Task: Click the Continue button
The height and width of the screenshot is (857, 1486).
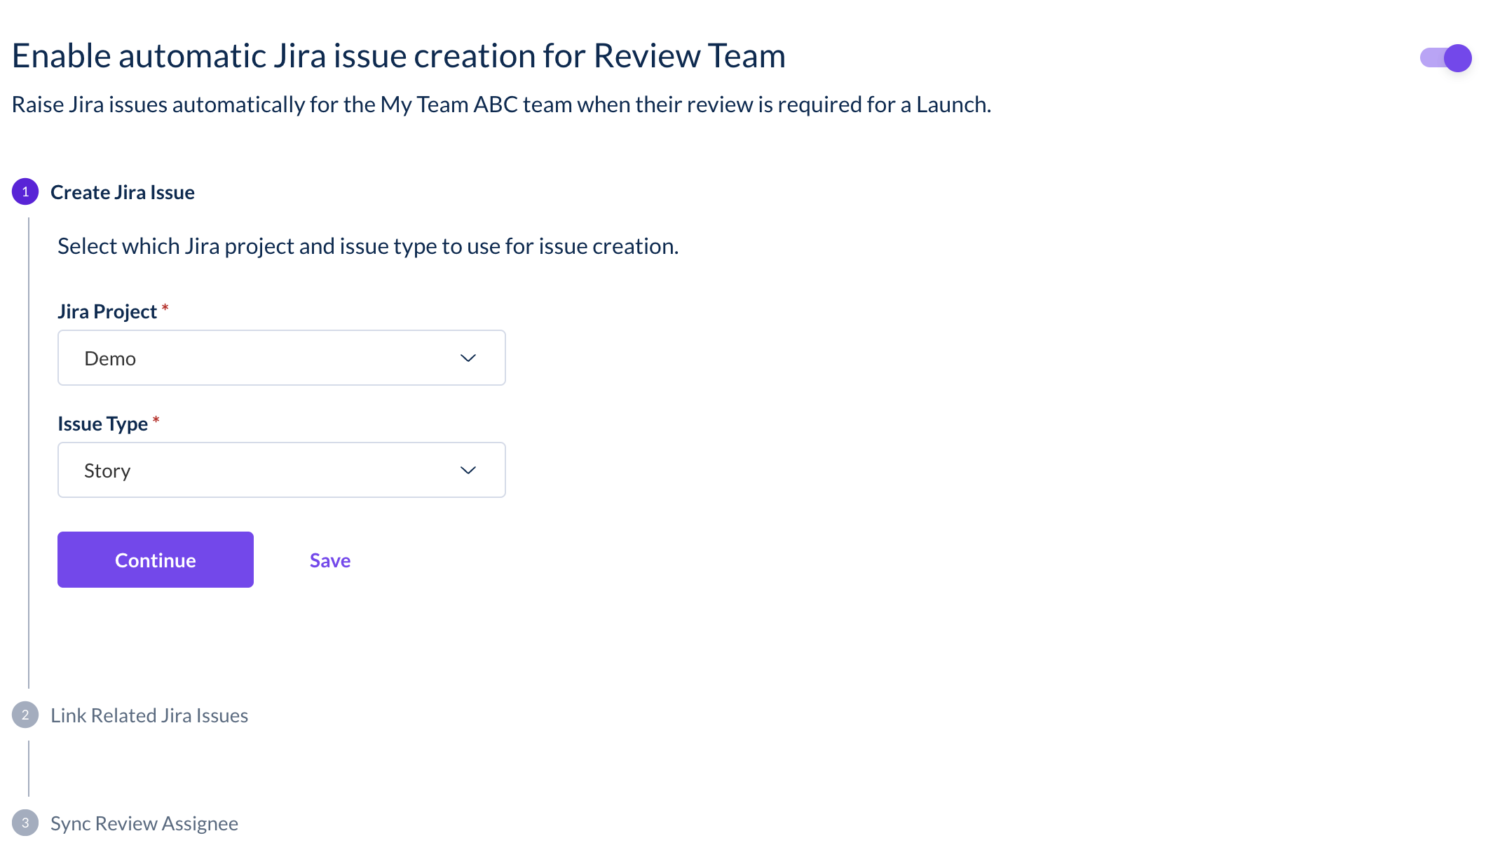Action: point(156,560)
